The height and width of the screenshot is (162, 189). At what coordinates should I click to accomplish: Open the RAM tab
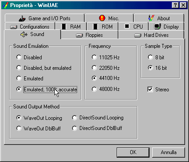tap(71, 26)
